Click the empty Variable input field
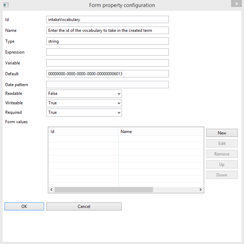This screenshot has width=244, height=244. click(x=107, y=63)
